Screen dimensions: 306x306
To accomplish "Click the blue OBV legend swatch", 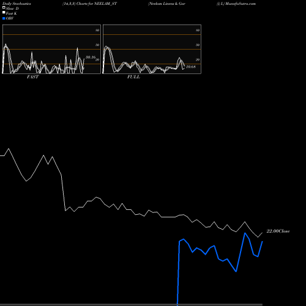I will click(x=4, y=18).
